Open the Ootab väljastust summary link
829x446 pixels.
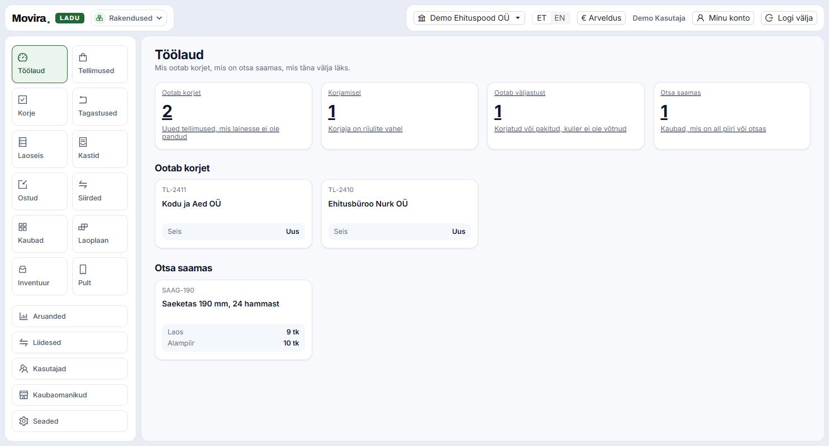(520, 93)
